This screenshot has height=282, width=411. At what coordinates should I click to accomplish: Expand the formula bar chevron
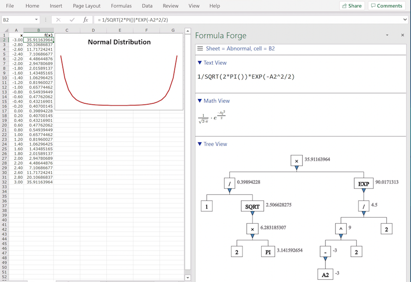pos(405,20)
